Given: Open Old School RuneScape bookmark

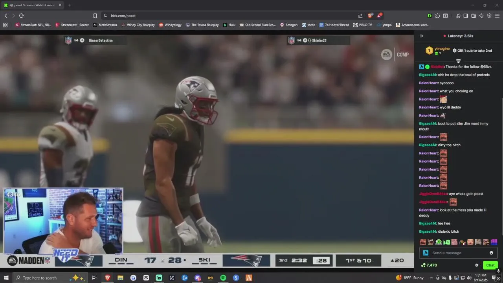Looking at the screenshot, I should click(x=258, y=25).
